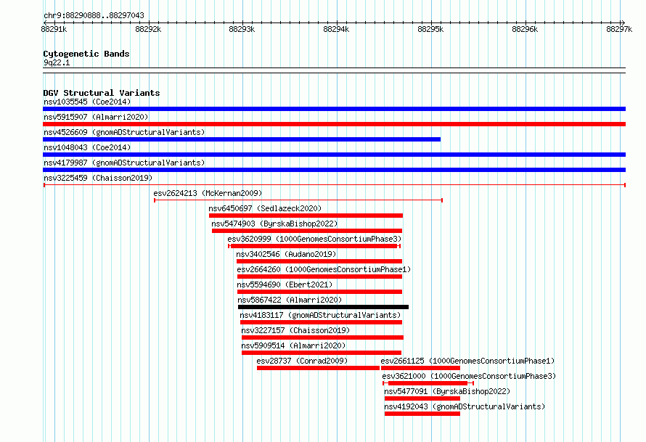
Task: Select the red bar under nsv5474903
Action: (x=307, y=231)
